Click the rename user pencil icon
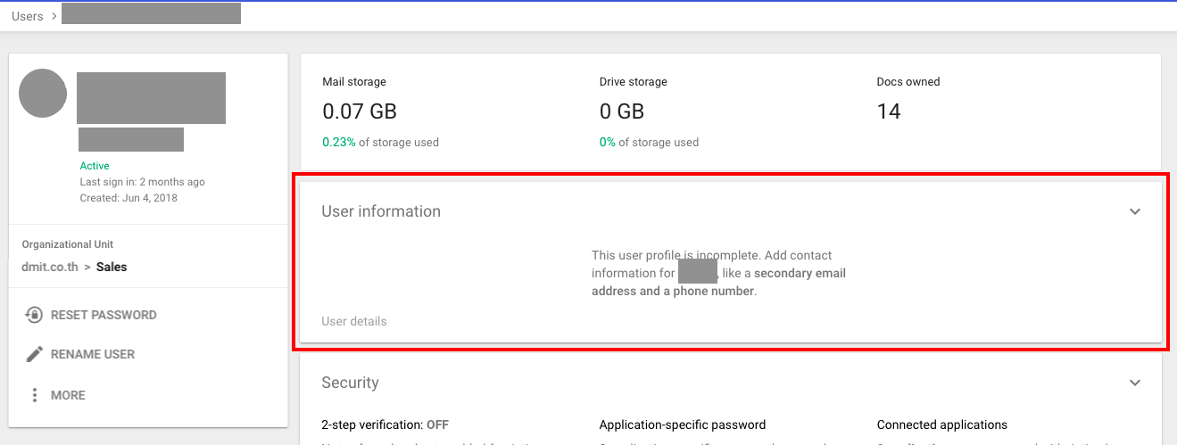This screenshot has height=445, width=1177. (34, 354)
